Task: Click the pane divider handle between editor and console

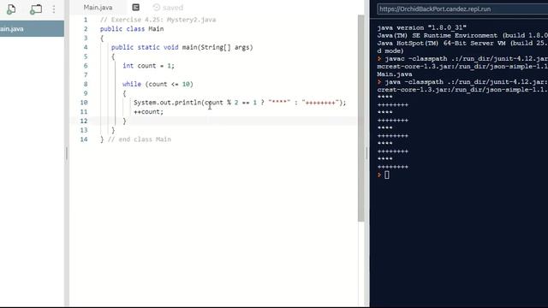Action: [367, 153]
